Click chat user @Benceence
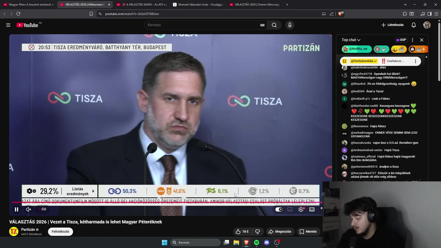This screenshot has height=248, width=441. point(359,126)
